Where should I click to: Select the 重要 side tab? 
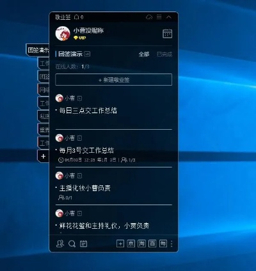tap(44, 130)
